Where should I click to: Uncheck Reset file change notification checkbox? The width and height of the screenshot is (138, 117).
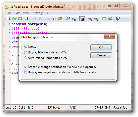25,67
